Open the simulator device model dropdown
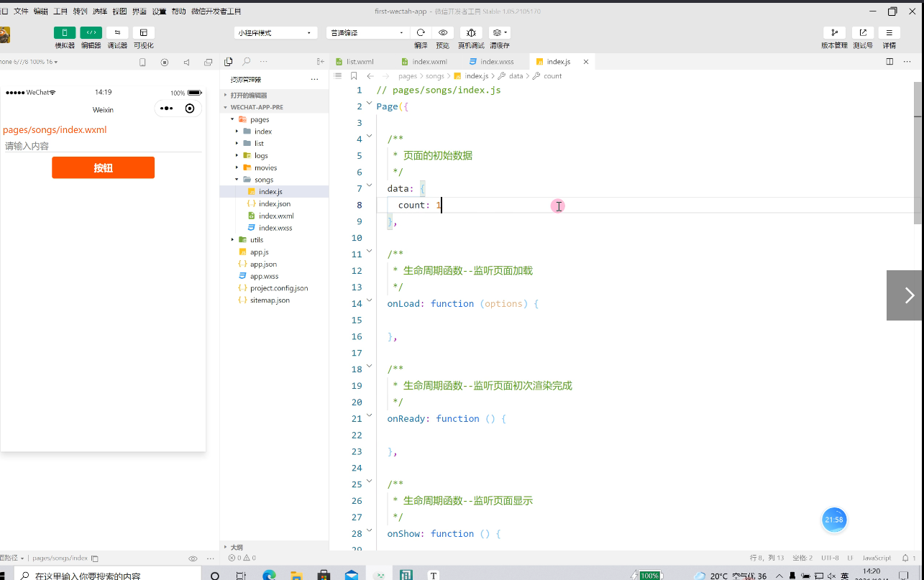 pyautogui.click(x=30, y=62)
